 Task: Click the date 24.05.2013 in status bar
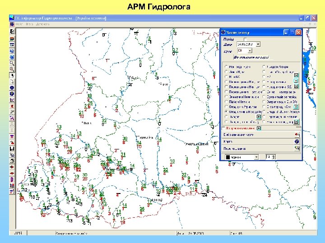coord(195,234)
